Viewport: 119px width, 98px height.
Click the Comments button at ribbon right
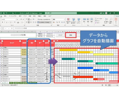click(116, 16)
